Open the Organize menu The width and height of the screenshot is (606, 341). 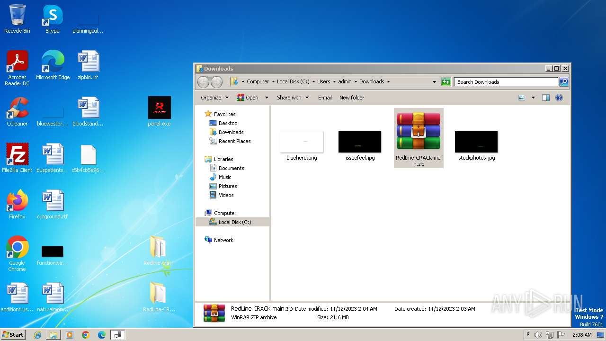(214, 98)
